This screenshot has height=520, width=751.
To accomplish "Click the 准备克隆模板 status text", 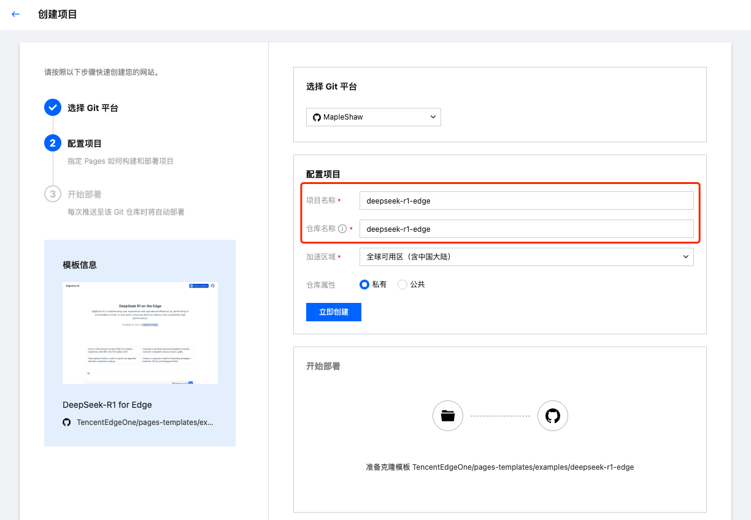I will click(x=499, y=467).
